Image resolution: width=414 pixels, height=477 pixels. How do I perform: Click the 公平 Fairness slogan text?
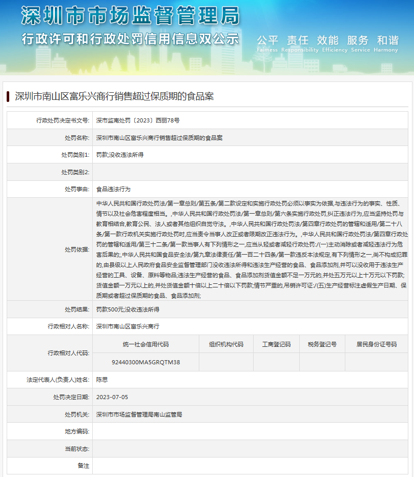click(x=267, y=41)
